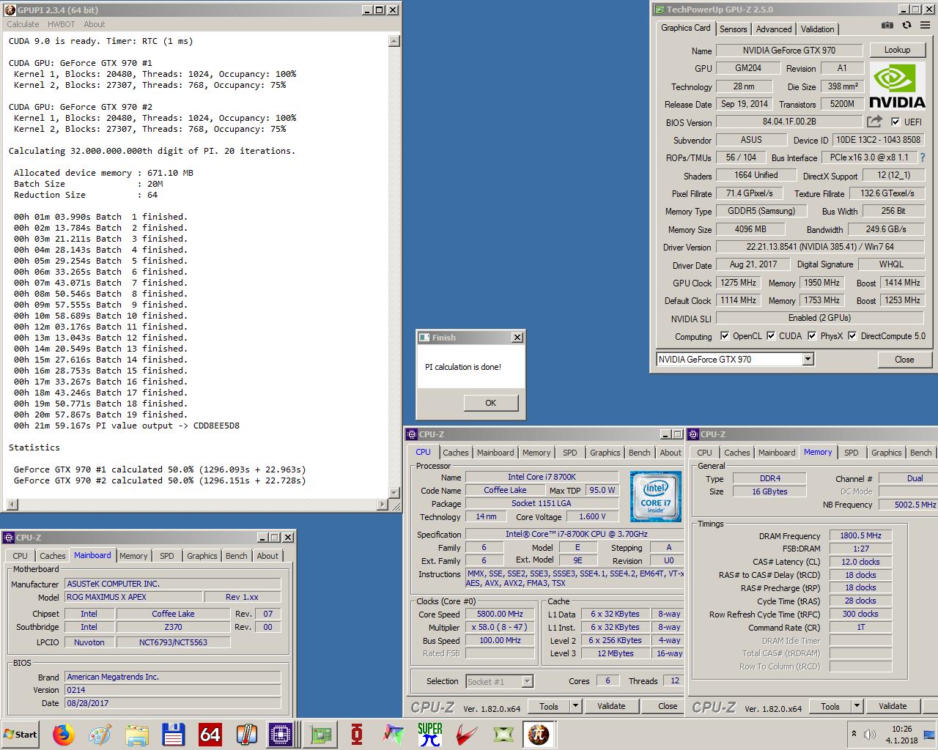Image resolution: width=938 pixels, height=750 pixels.
Task: Click Close in CPU-Z CPU window
Action: pos(668,706)
